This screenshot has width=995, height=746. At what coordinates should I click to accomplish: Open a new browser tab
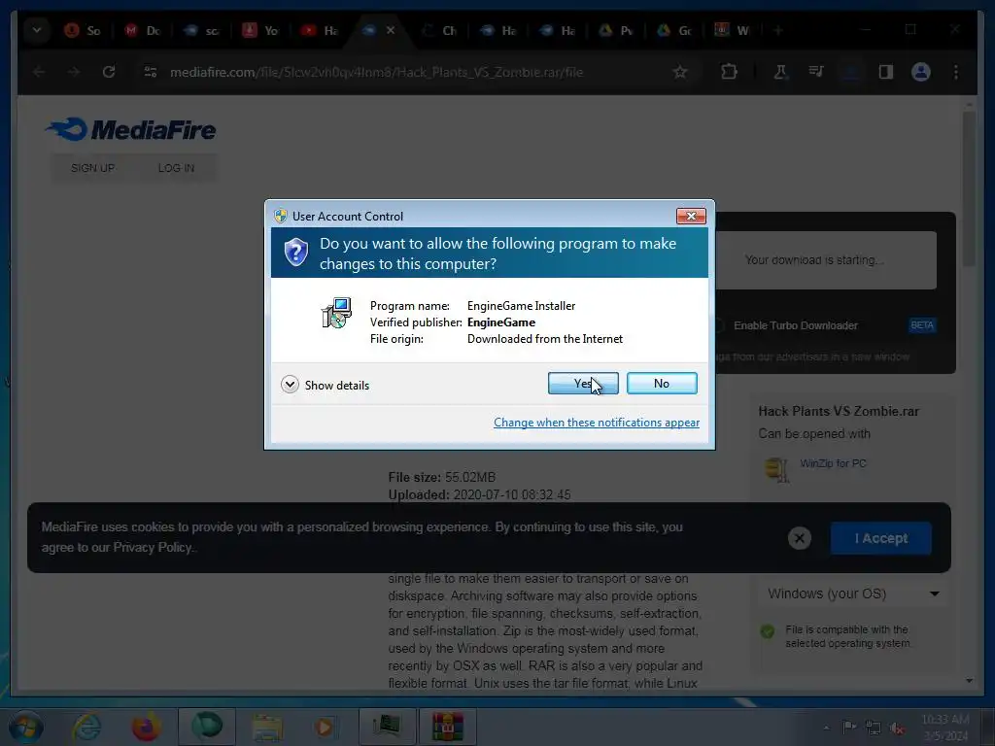coord(778,30)
